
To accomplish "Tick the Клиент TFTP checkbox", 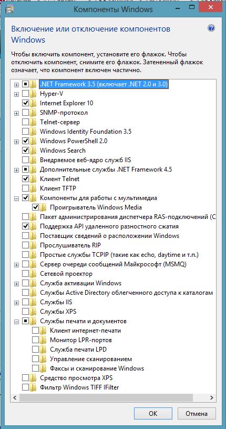I will pos(25,188).
